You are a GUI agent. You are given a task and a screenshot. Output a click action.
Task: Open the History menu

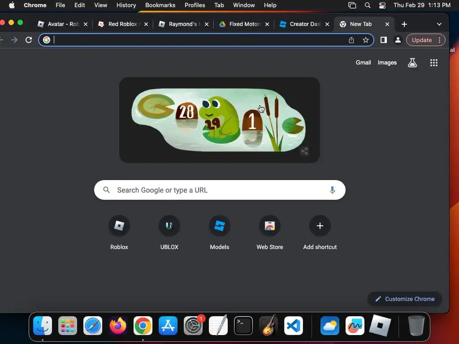click(126, 5)
